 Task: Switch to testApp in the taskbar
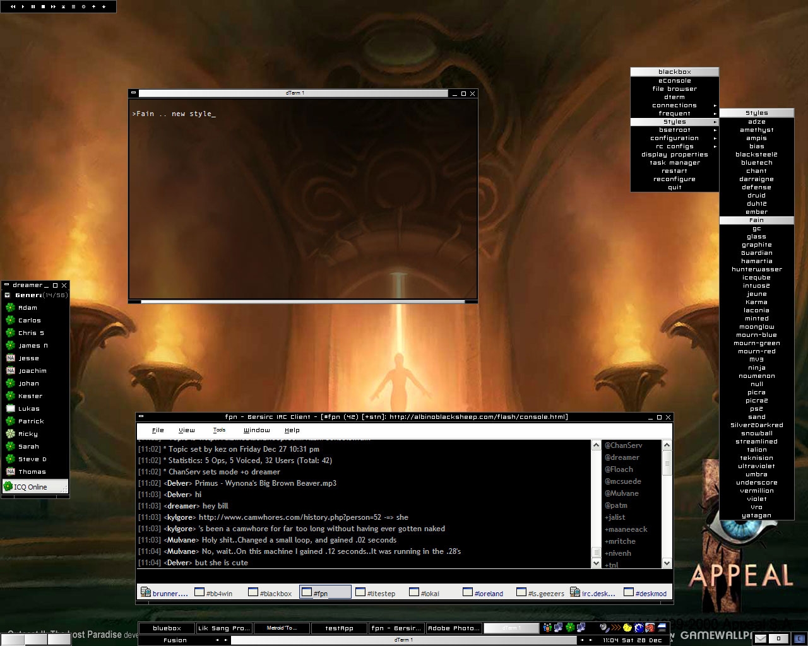click(340, 628)
